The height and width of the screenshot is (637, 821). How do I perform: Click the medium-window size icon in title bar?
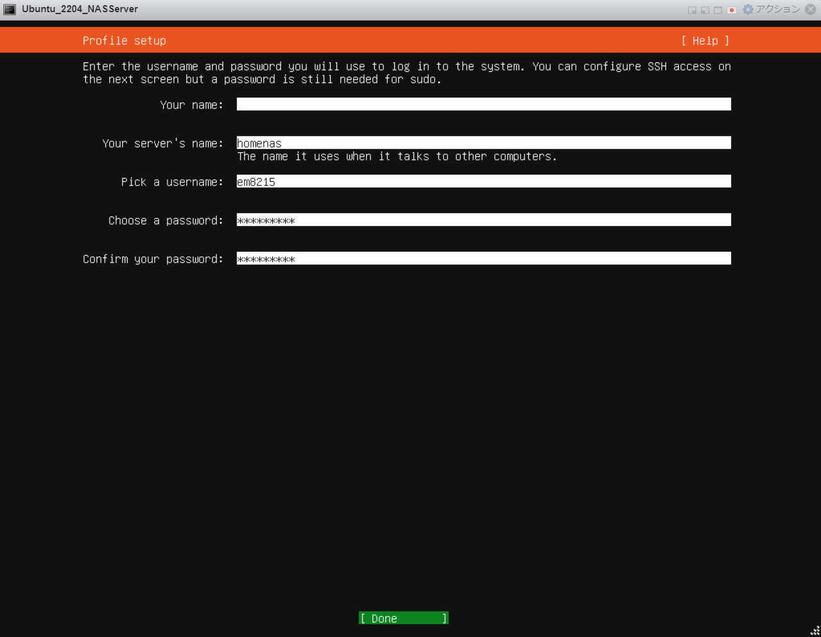point(705,10)
